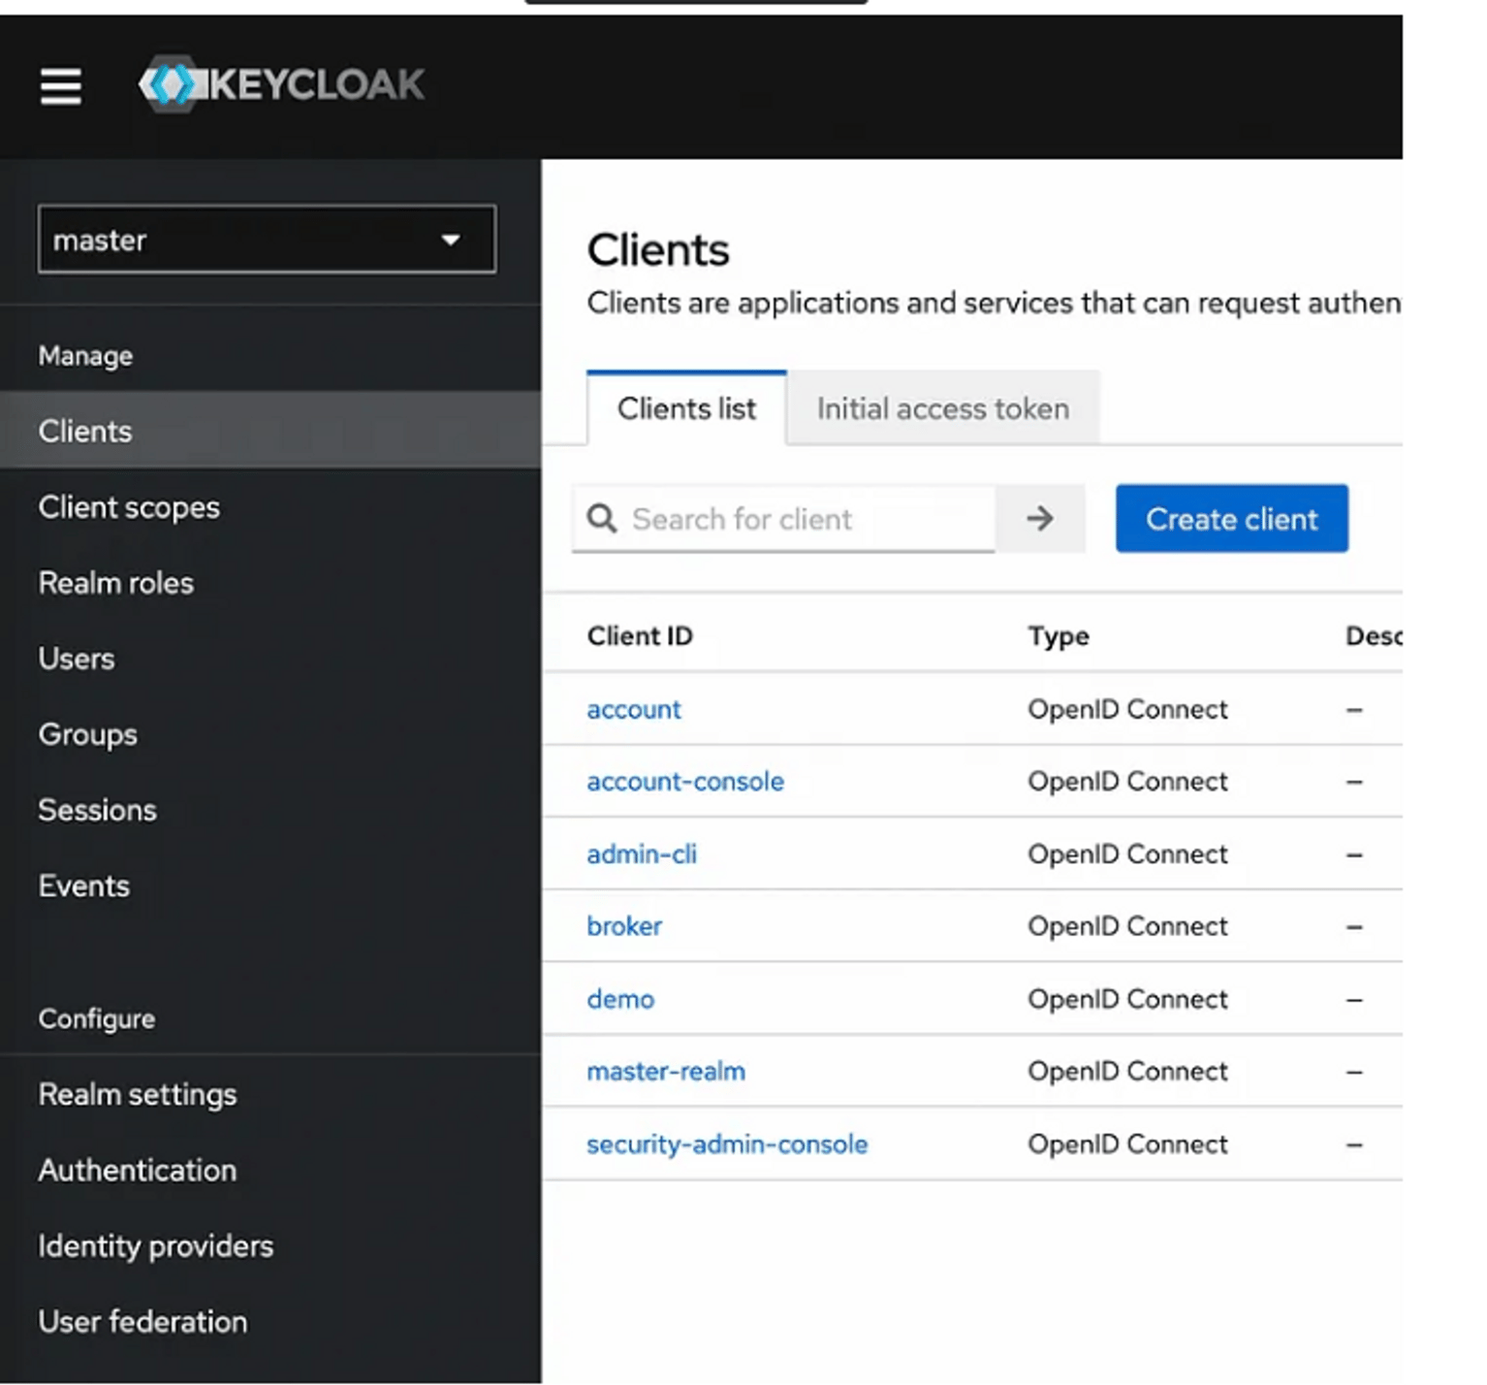Image resolution: width=1487 pixels, height=1385 pixels.
Task: Open the admin-cli client
Action: click(642, 854)
